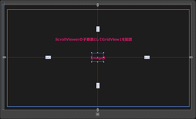Click the top-right resize handle of Image1
Image resolution: width=196 pixels, height=119 pixels.
click(x=104, y=53)
